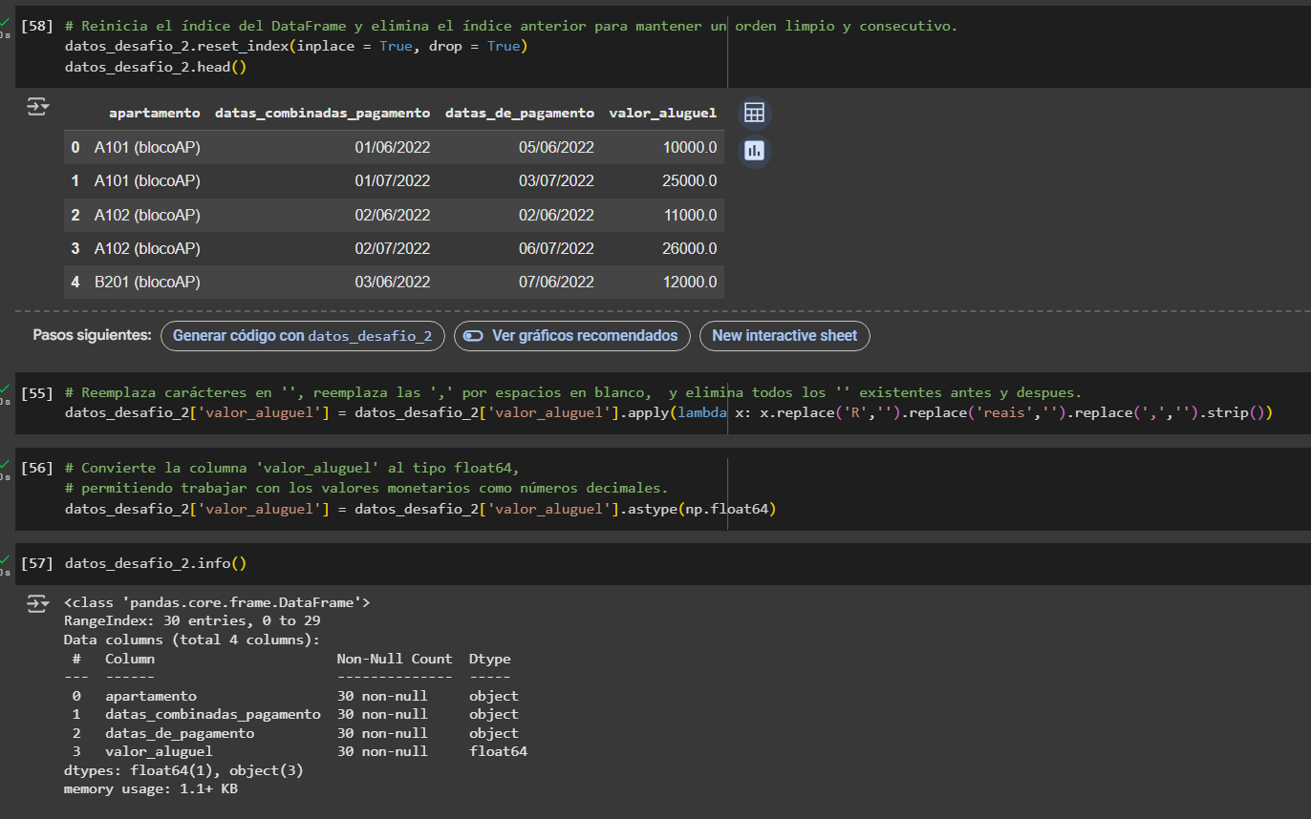Viewport: 1311px width, 819px height.
Task: Select the cell value 26000.0
Action: (x=689, y=249)
